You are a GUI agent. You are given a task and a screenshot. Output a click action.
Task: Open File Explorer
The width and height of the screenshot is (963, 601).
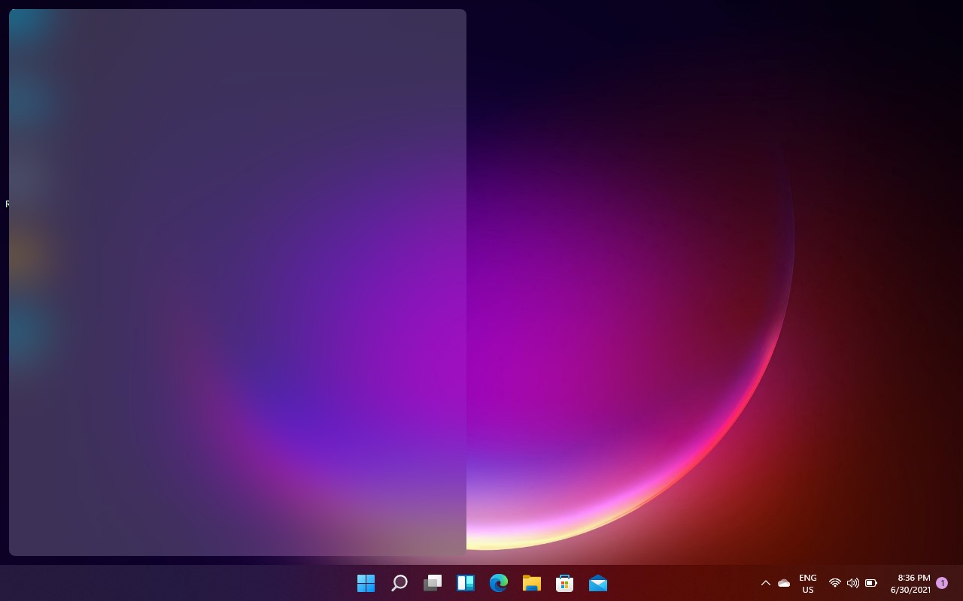click(x=532, y=582)
